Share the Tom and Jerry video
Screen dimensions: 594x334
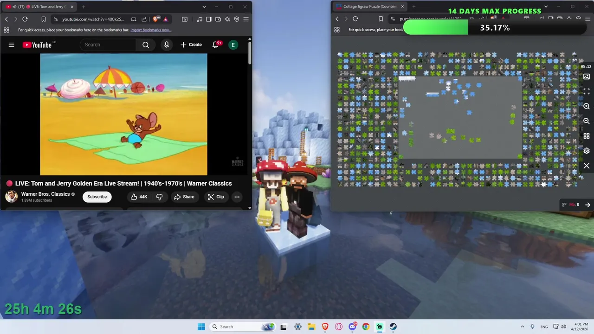184,197
